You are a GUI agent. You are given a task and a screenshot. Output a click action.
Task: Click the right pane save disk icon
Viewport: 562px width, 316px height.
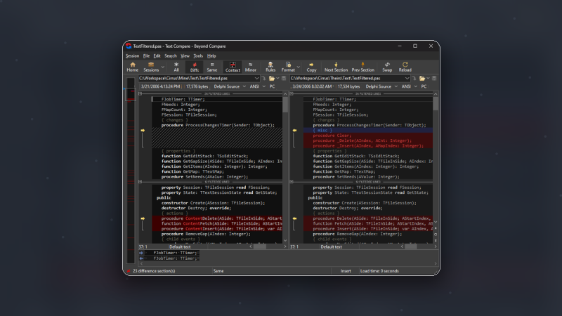point(434,78)
